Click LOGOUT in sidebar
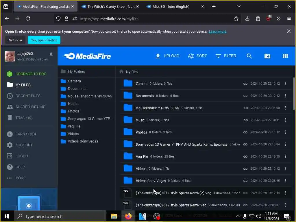This screenshot has height=222, width=296. 18,156
